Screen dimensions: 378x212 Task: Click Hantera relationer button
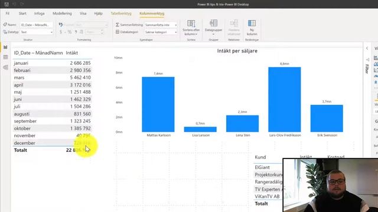click(234, 28)
